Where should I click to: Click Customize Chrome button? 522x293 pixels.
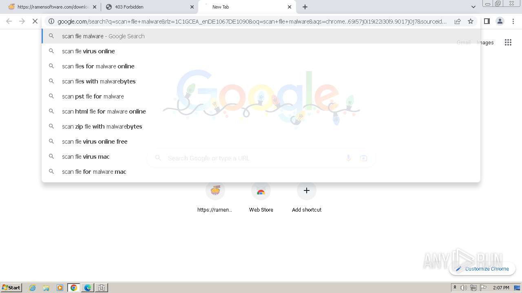coord(482,269)
